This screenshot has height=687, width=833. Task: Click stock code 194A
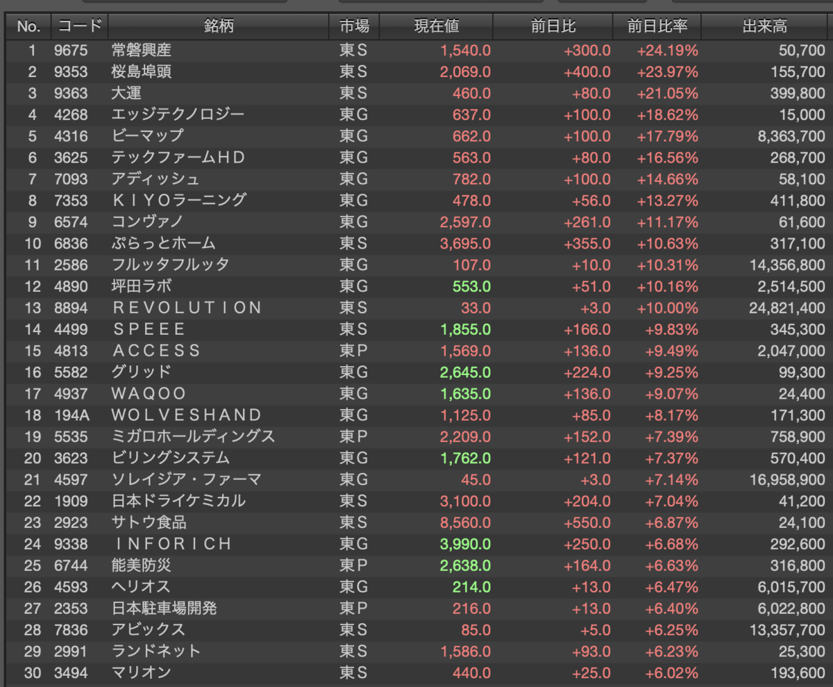[71, 415]
